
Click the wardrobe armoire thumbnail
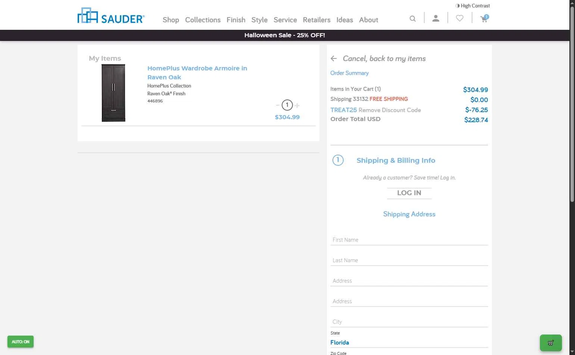(113, 93)
